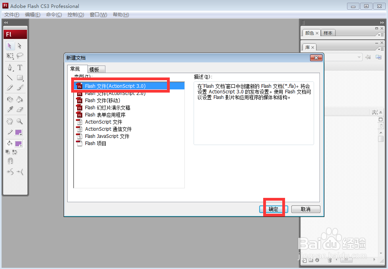Click the pin current library icon

(x=368, y=57)
